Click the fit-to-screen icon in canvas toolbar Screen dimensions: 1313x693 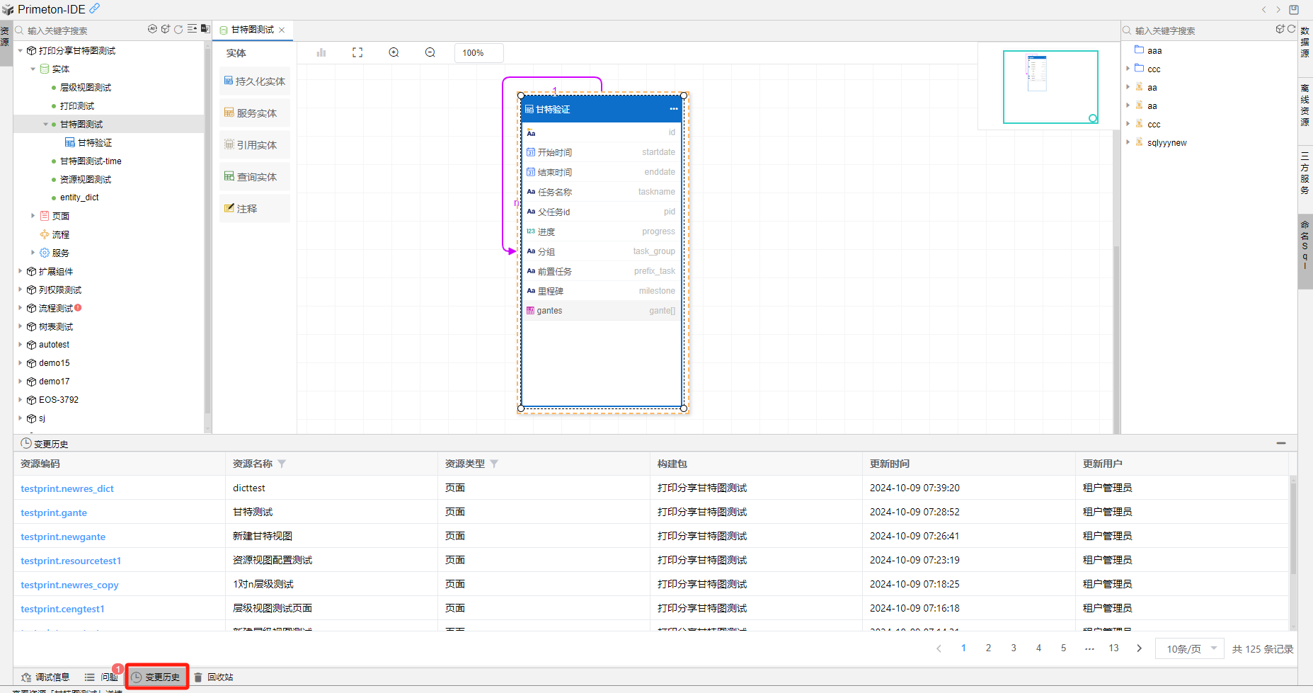(357, 52)
